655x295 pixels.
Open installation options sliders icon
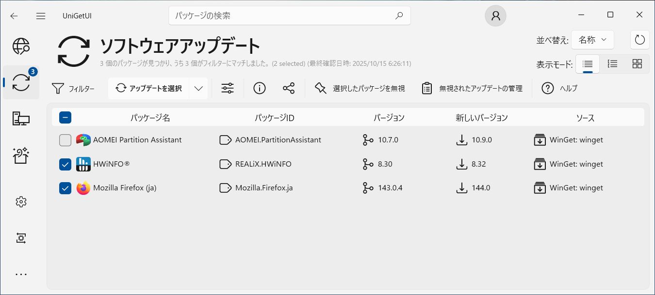click(228, 88)
